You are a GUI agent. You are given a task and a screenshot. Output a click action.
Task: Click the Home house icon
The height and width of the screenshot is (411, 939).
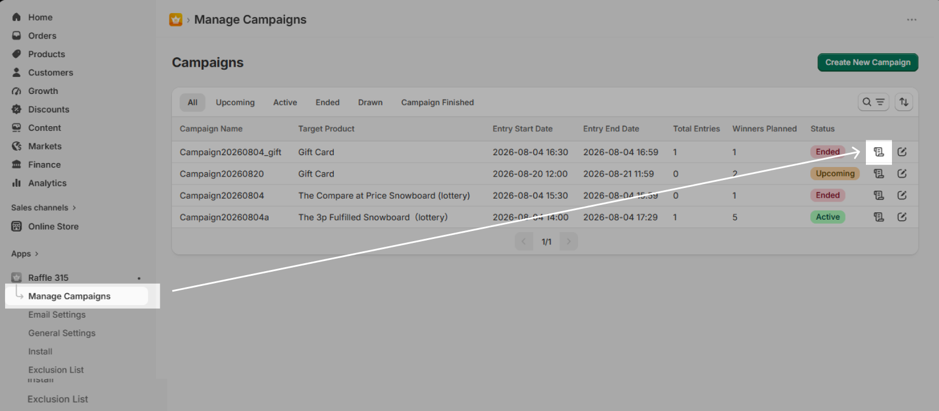(16, 18)
